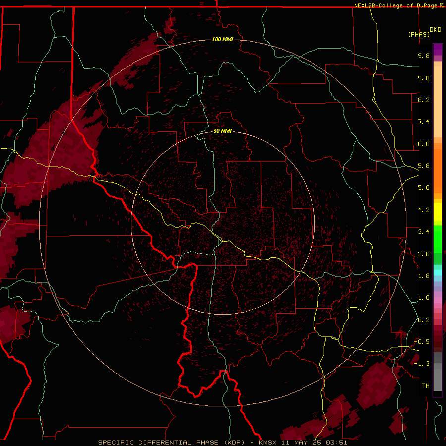Click the 9.0 value on the color scale
The image size is (446, 446).
(424, 78)
